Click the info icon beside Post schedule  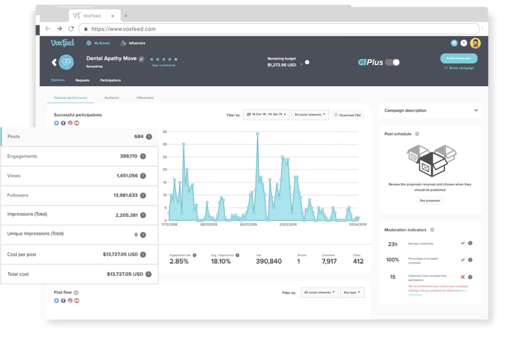[x=417, y=134]
